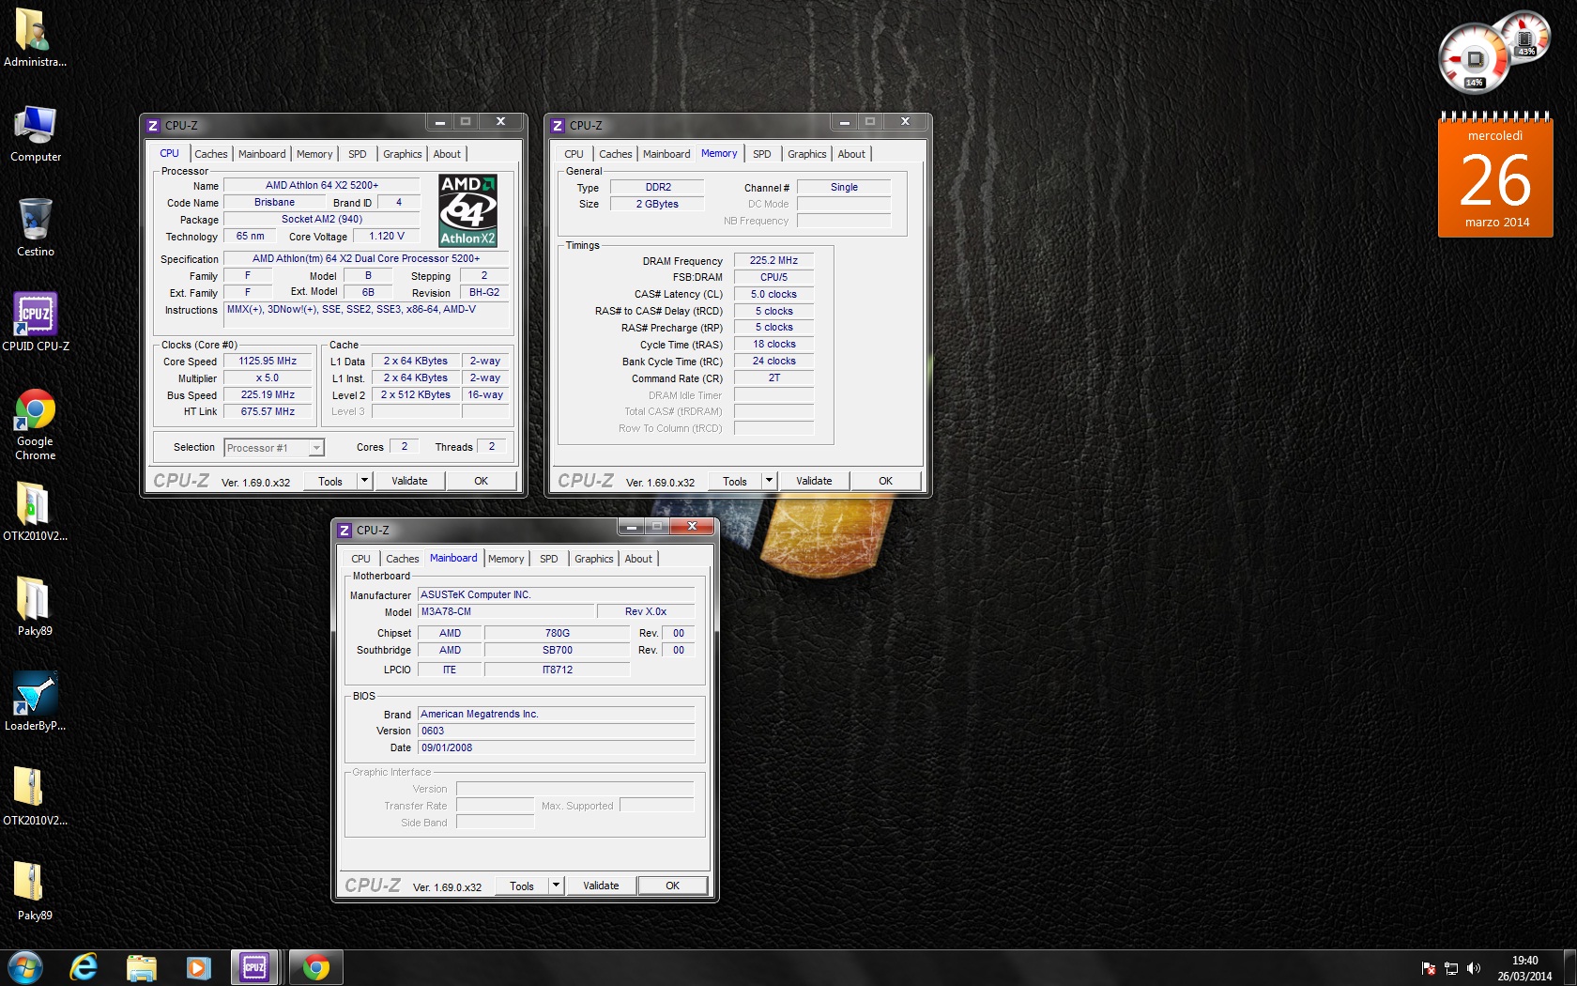Image resolution: width=1577 pixels, height=986 pixels.
Task: Click the calendar gadget showing 26
Action: [1495, 176]
